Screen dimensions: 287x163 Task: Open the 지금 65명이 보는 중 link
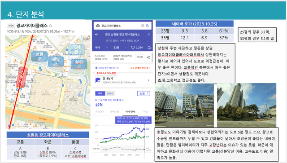coord(140,68)
